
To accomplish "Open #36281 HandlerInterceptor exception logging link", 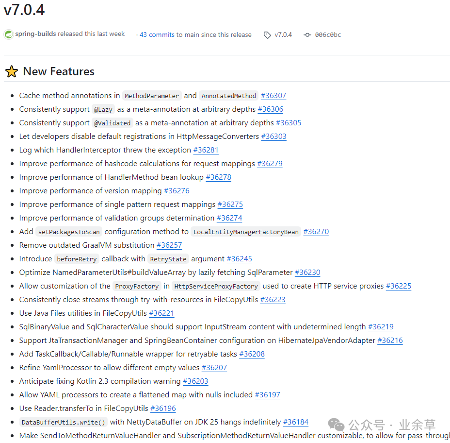I will click(206, 150).
